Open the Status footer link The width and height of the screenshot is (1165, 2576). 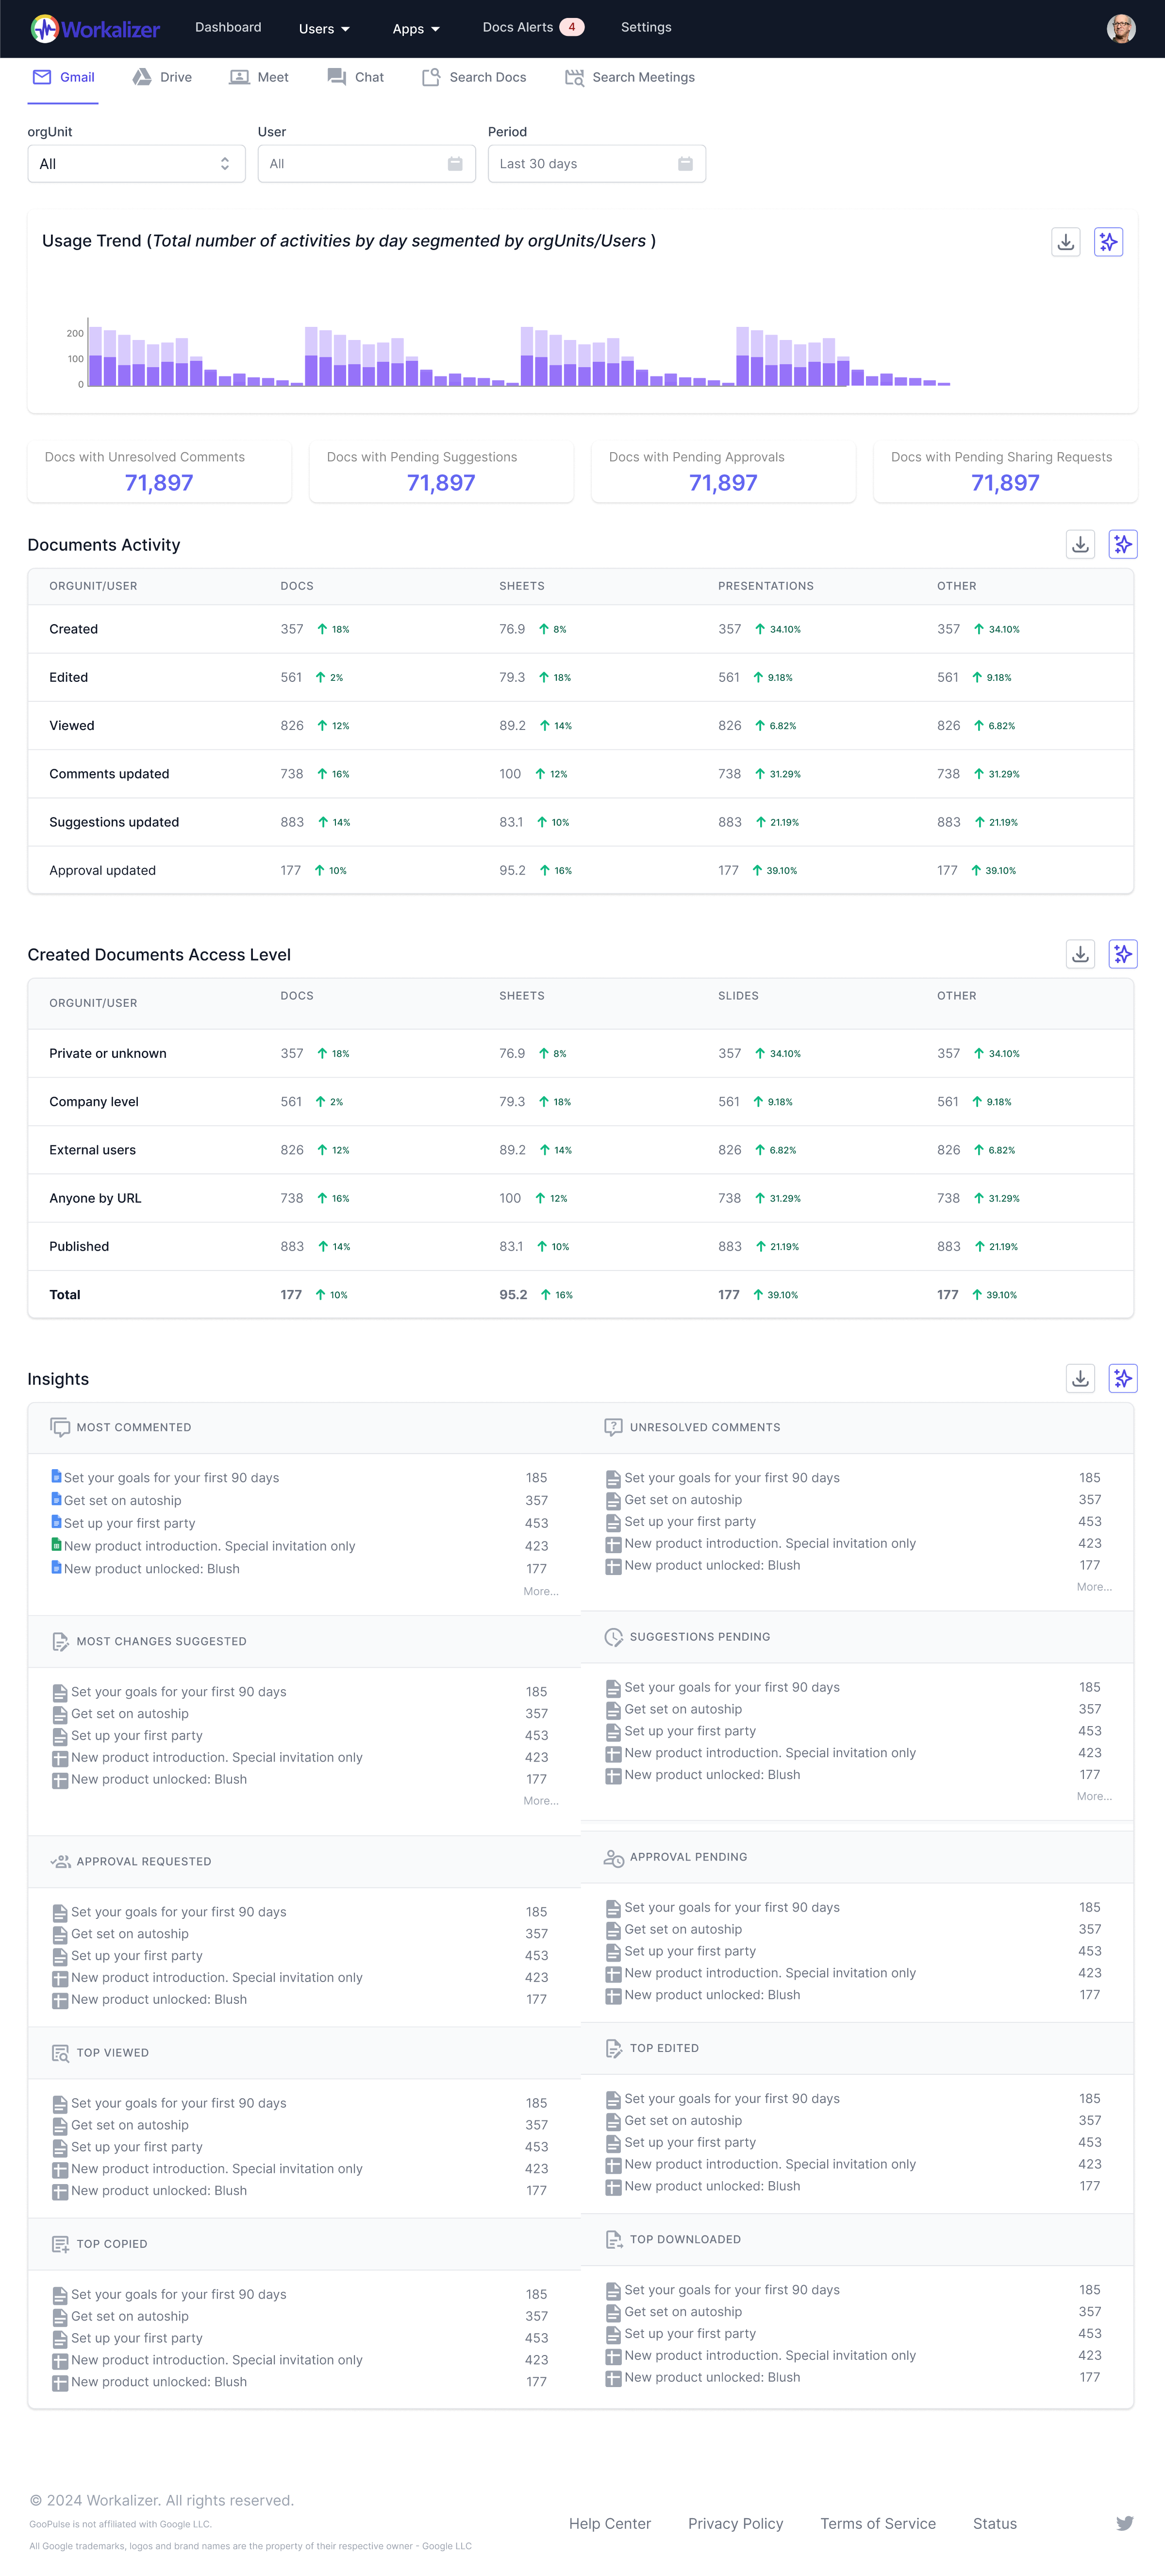994,2524
